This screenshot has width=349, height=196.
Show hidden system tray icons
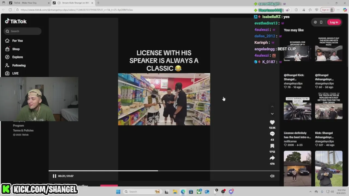click(310, 192)
